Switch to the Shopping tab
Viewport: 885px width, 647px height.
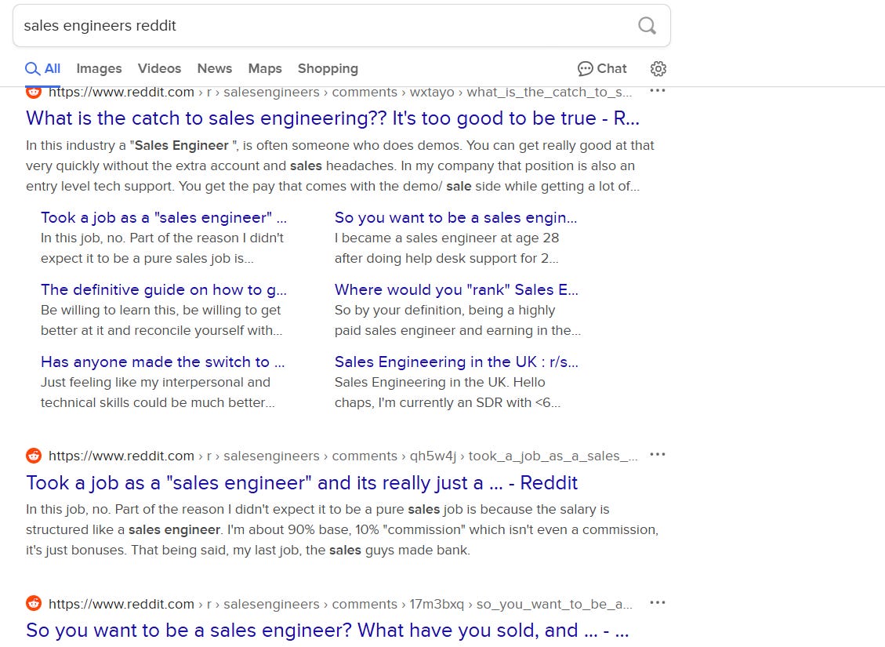(x=328, y=69)
